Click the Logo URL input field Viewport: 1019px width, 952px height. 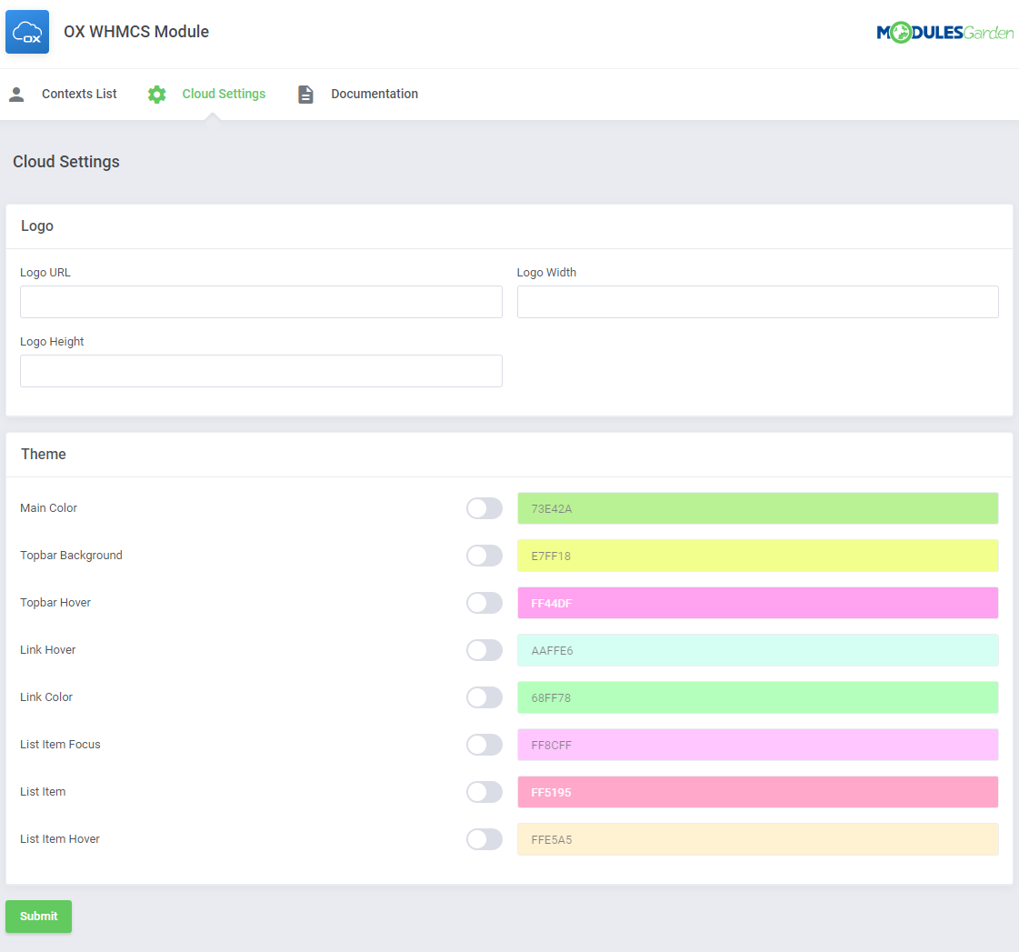pyautogui.click(x=261, y=302)
